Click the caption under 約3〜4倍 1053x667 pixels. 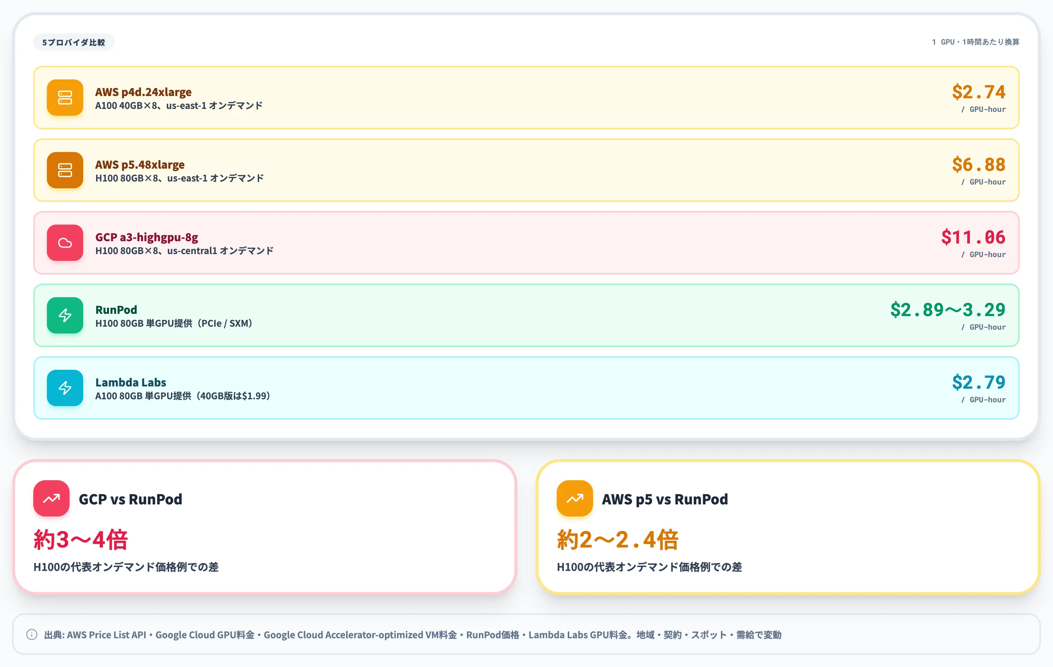click(x=126, y=567)
